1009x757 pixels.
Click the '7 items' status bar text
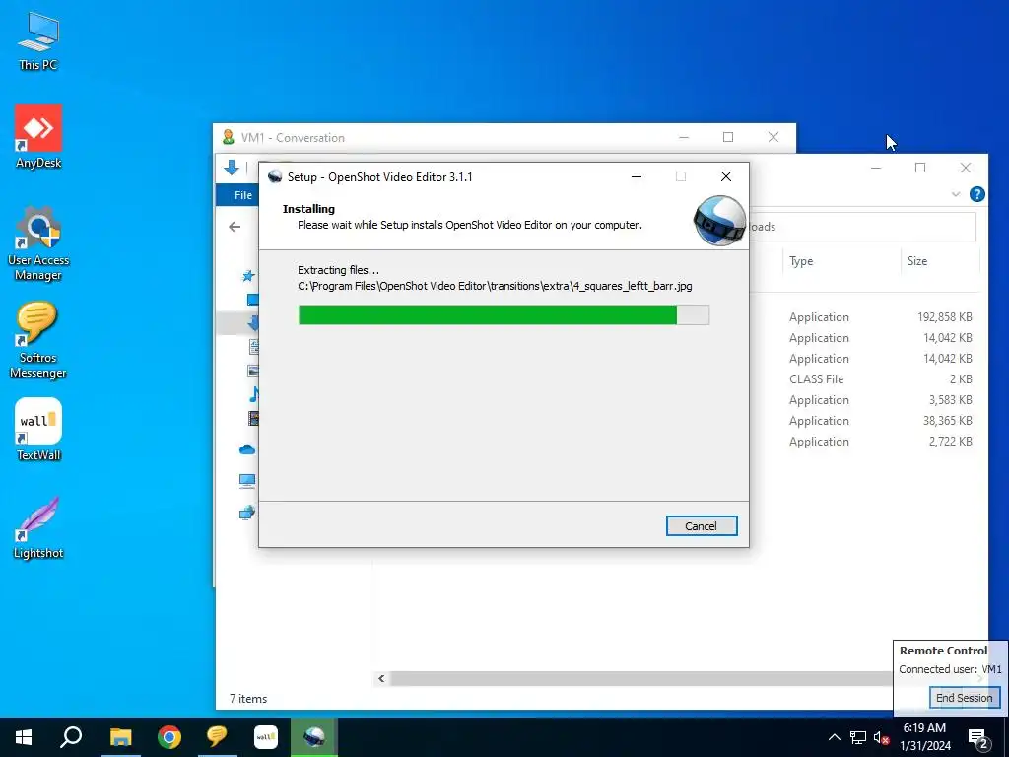pyautogui.click(x=248, y=699)
